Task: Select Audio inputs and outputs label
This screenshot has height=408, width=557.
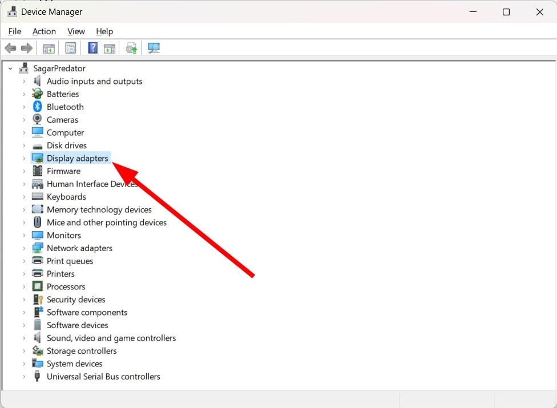Action: click(95, 81)
